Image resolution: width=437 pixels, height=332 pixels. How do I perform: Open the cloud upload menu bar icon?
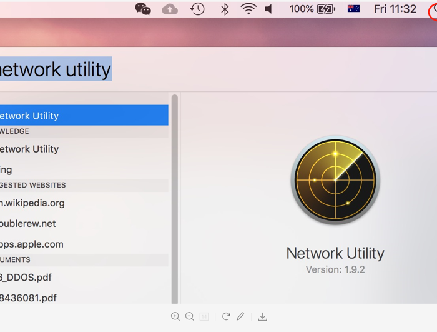click(x=170, y=9)
